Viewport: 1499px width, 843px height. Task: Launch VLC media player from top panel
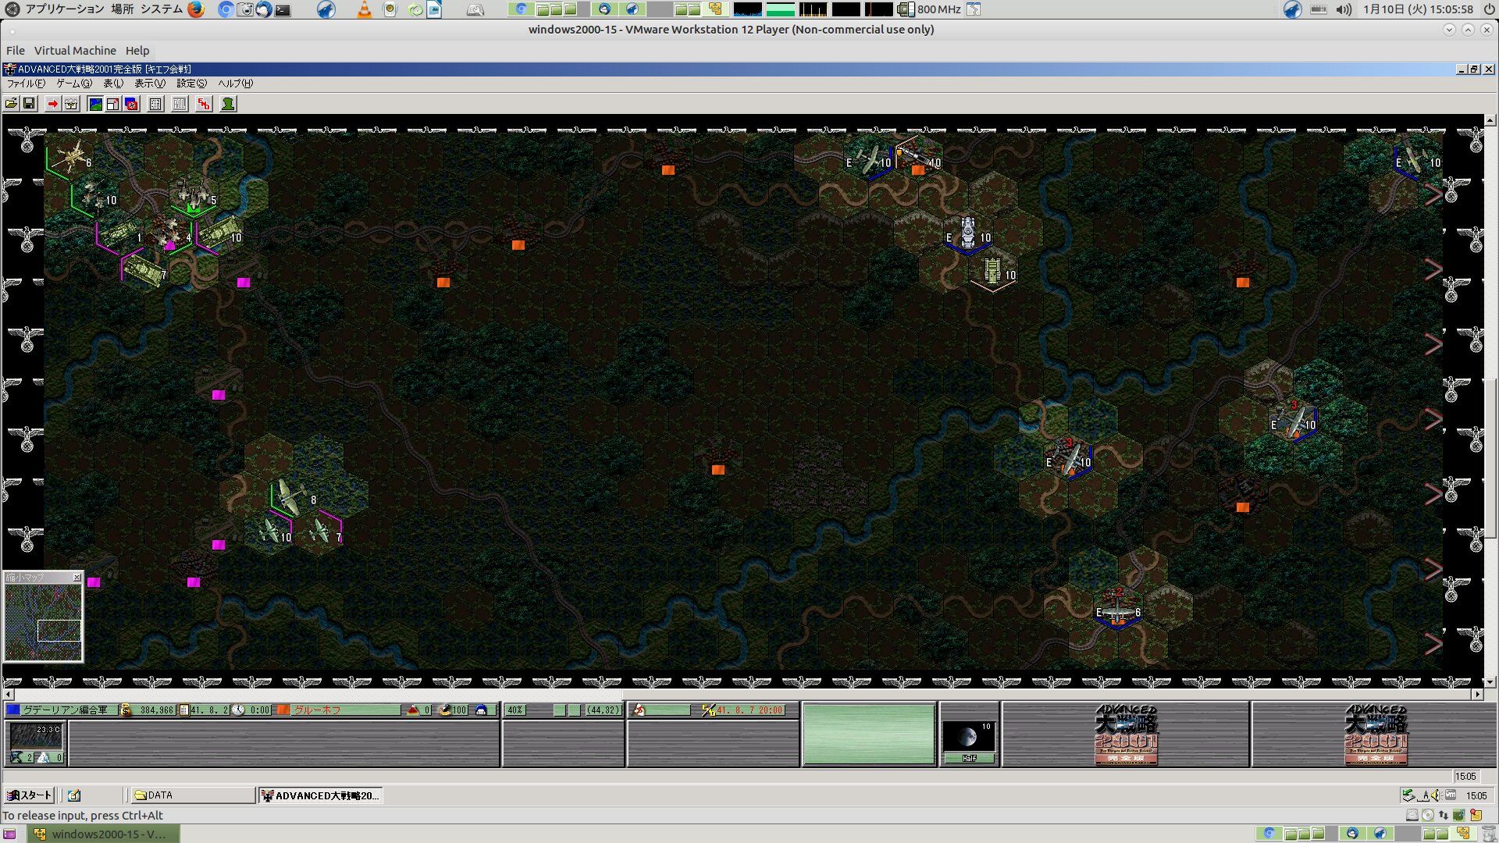coord(365,9)
